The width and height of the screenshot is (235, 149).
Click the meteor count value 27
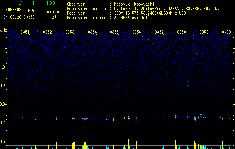(x=54, y=17)
